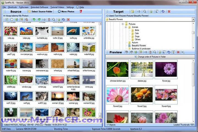Select the Others folder in tree
This screenshot has width=198, height=132.
click(x=138, y=39)
